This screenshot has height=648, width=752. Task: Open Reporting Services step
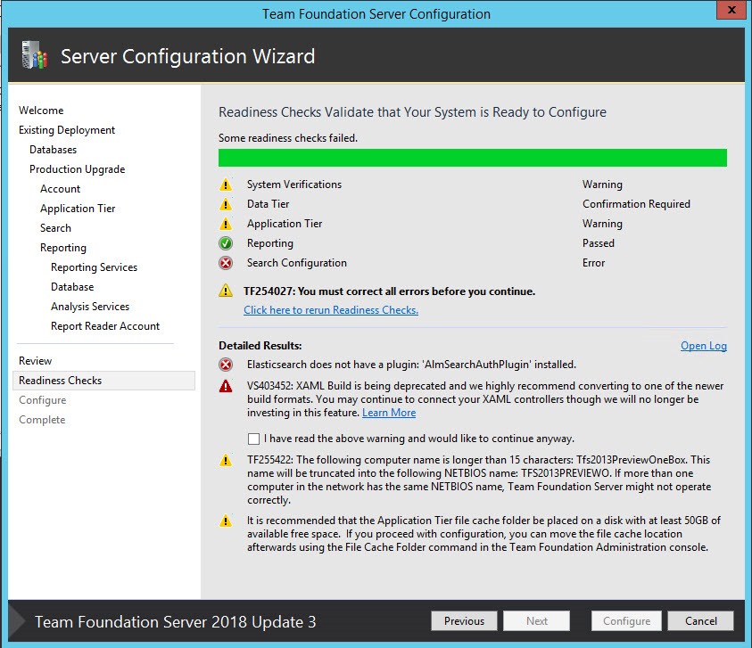click(94, 267)
